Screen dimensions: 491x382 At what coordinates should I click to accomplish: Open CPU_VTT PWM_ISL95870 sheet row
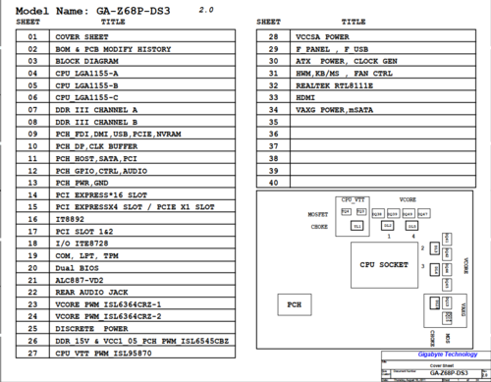point(126,353)
